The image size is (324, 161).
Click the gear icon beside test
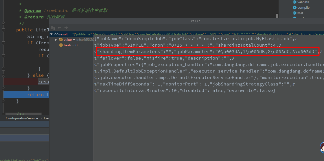tap(294, 13)
